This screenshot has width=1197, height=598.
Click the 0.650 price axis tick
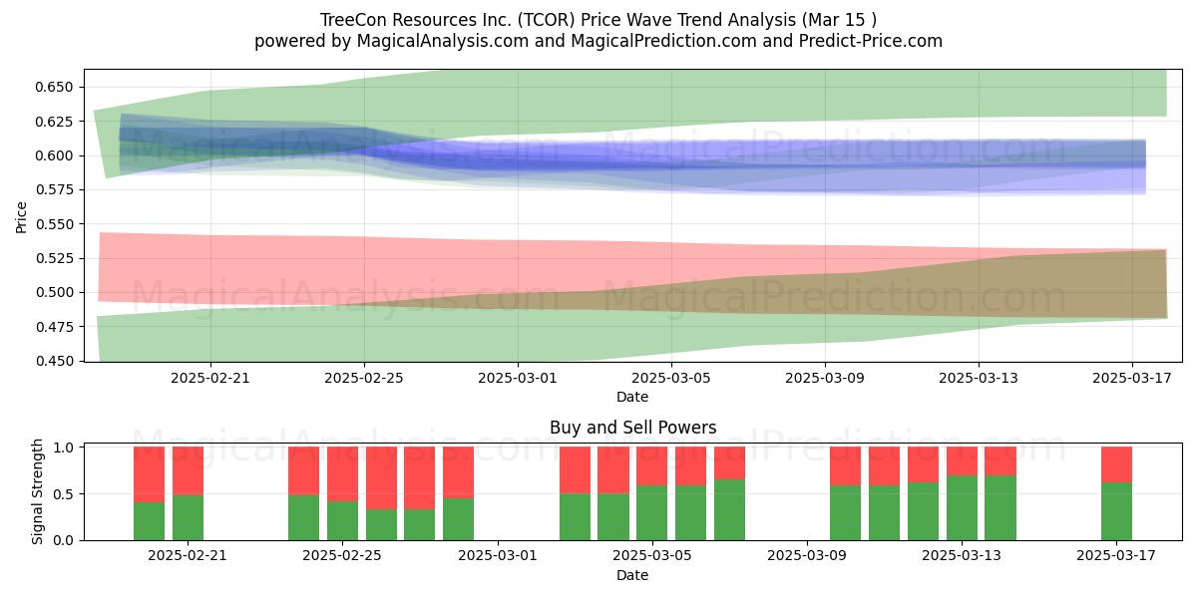point(56,87)
